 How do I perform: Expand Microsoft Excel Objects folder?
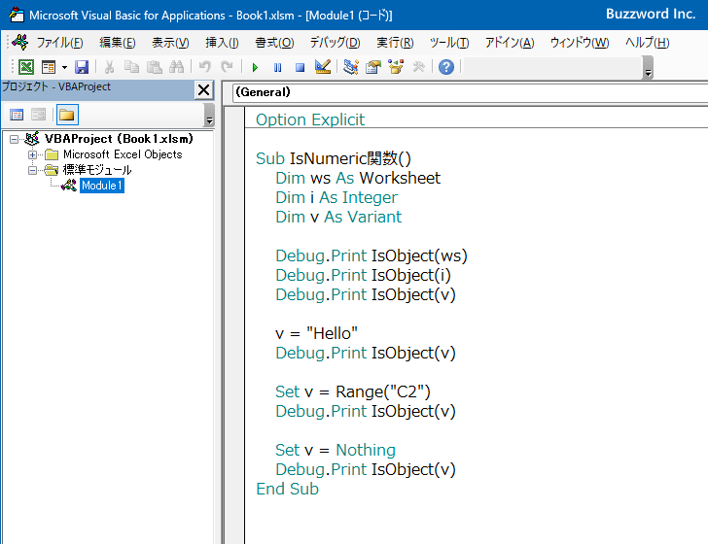pyautogui.click(x=32, y=154)
